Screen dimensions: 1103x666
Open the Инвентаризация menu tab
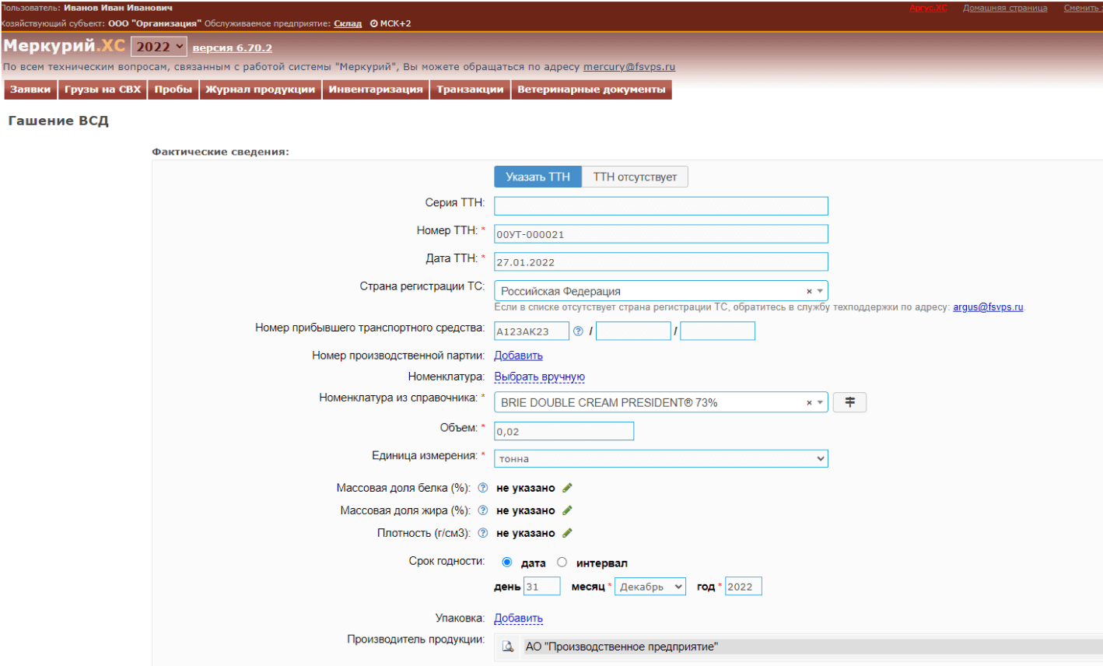coord(376,89)
